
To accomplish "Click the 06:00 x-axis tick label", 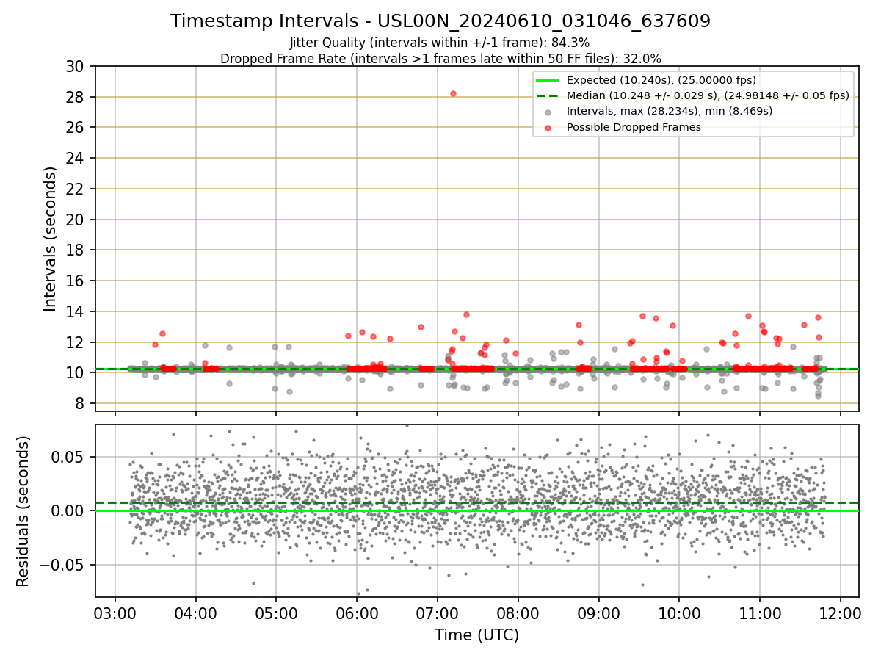I will pos(357,613).
